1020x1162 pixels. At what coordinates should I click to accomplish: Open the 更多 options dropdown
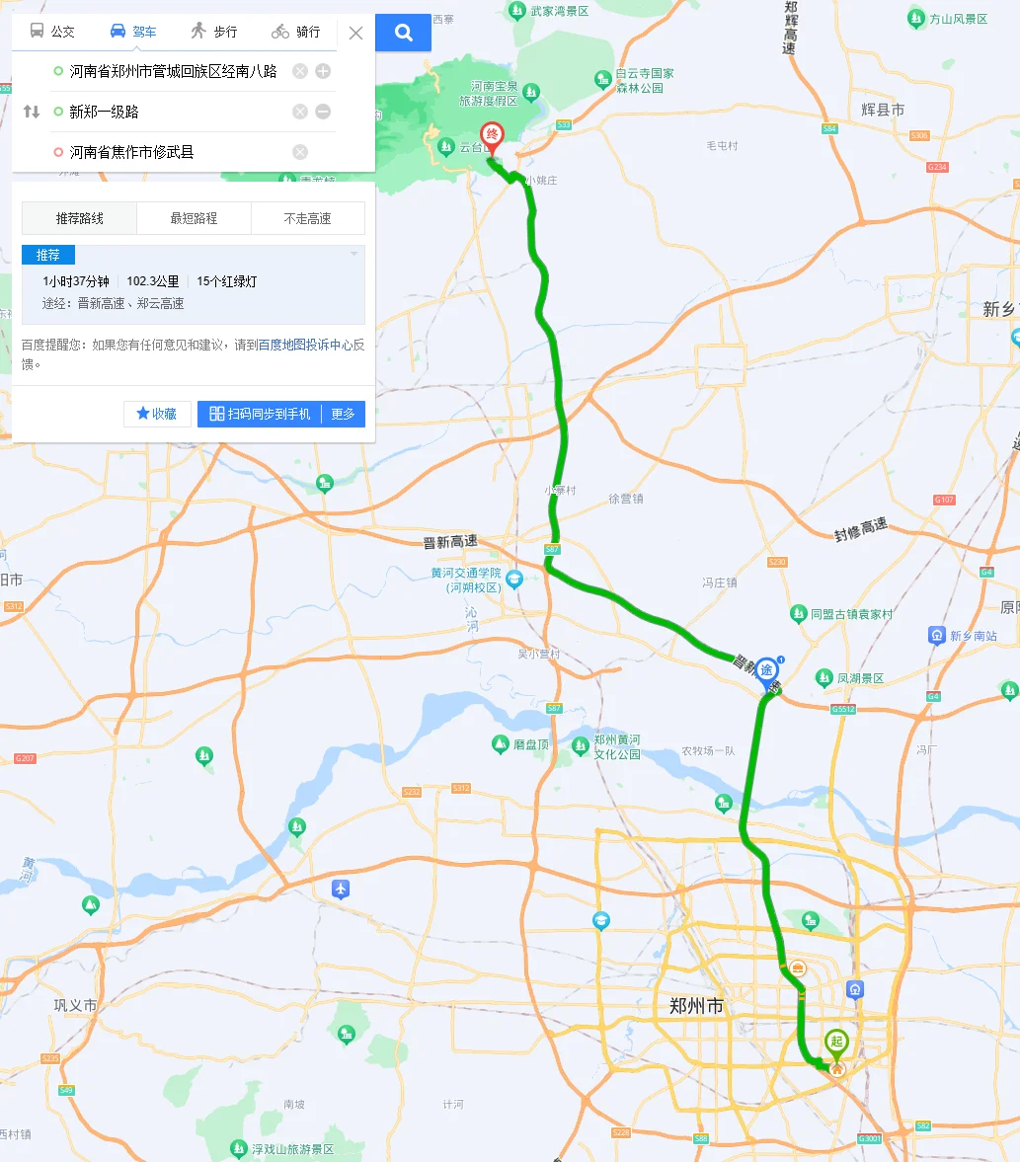[x=344, y=414]
